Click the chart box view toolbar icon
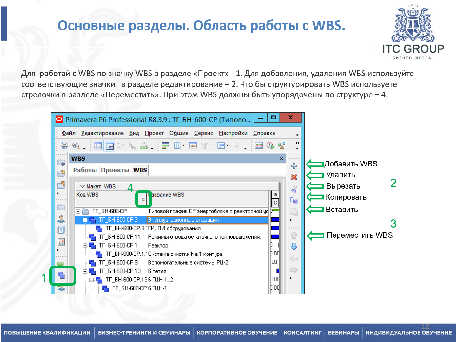Viewport: 456px width, 342px height. 144,145
